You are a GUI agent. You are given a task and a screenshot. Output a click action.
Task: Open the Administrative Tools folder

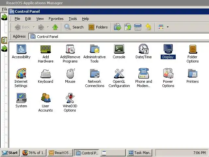click(94, 54)
